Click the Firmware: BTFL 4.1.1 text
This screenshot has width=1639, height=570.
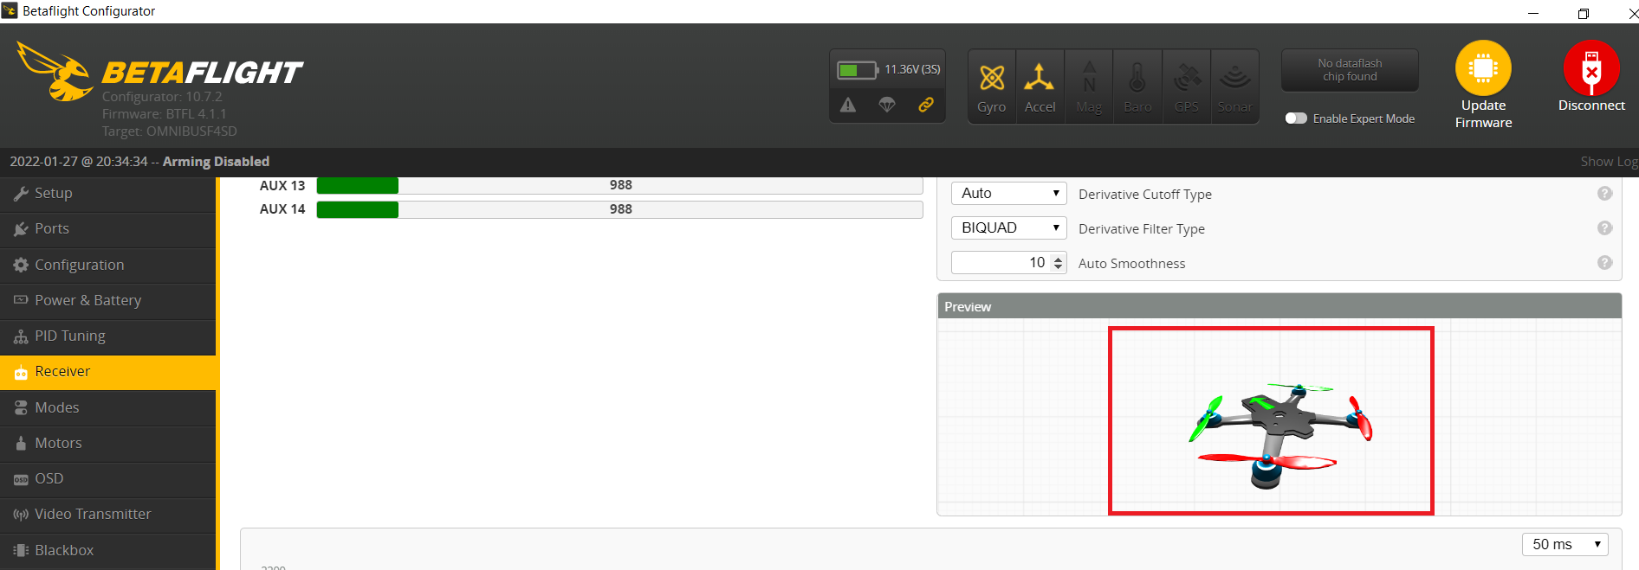click(x=164, y=114)
